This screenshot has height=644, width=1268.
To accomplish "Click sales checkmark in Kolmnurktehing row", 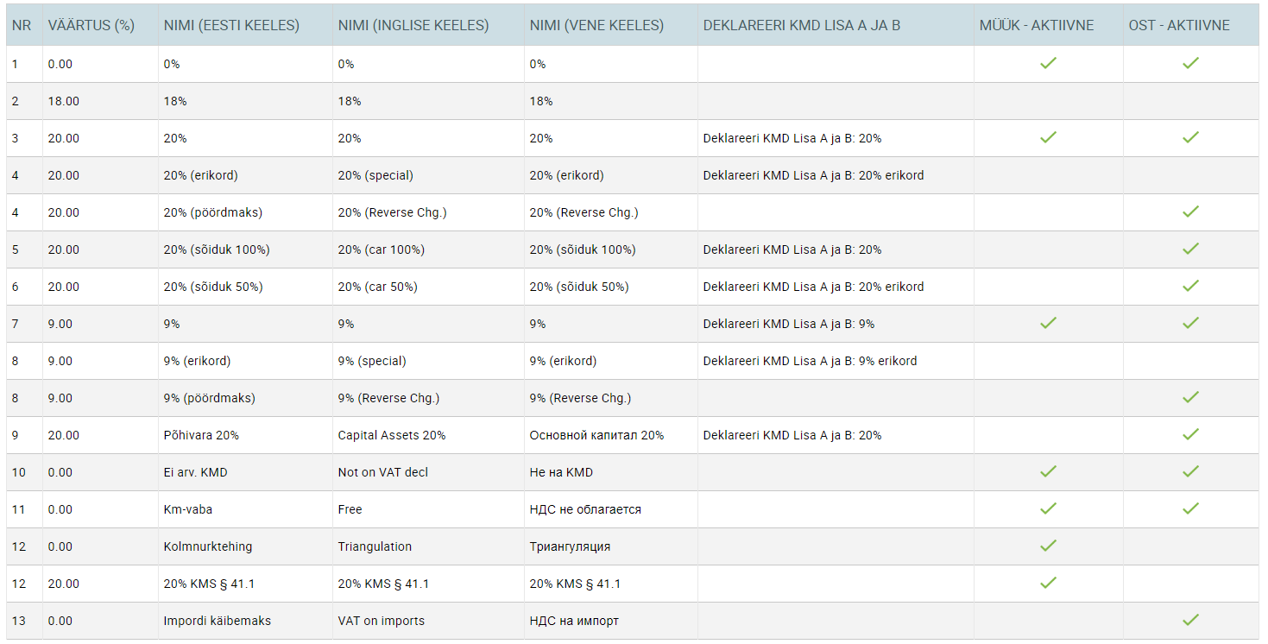I will pyautogui.click(x=1048, y=546).
